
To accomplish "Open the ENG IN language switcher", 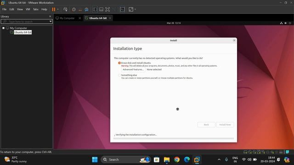I will [235, 159].
